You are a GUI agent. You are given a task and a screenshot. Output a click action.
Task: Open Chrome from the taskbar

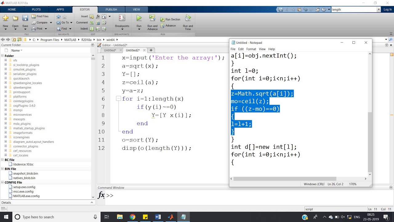[x=132, y=217]
